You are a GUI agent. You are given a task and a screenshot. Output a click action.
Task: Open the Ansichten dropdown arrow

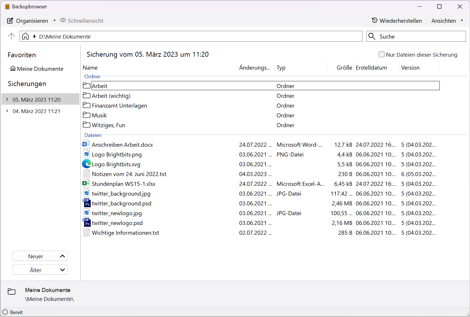point(462,21)
